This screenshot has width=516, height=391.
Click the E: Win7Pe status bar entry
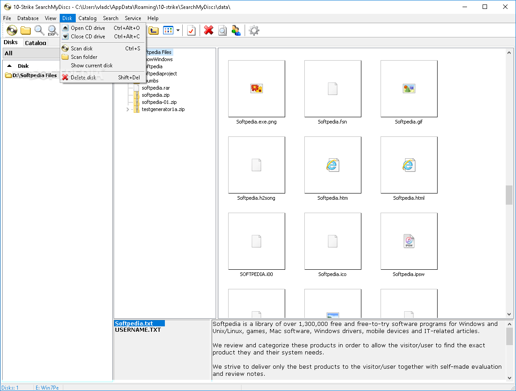[47, 388]
